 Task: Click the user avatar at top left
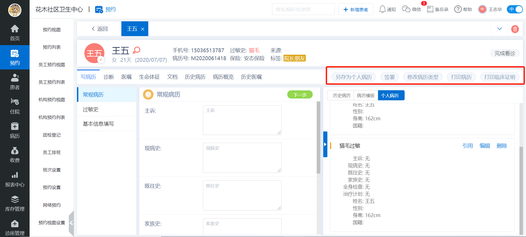click(15, 10)
